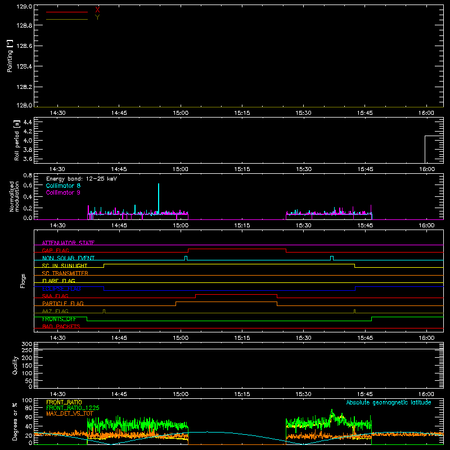This screenshot has width=450, height=450.
Task: Click the Pointing axis label
Action: (x=10, y=56)
